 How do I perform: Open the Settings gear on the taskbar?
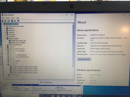[69, 96]
